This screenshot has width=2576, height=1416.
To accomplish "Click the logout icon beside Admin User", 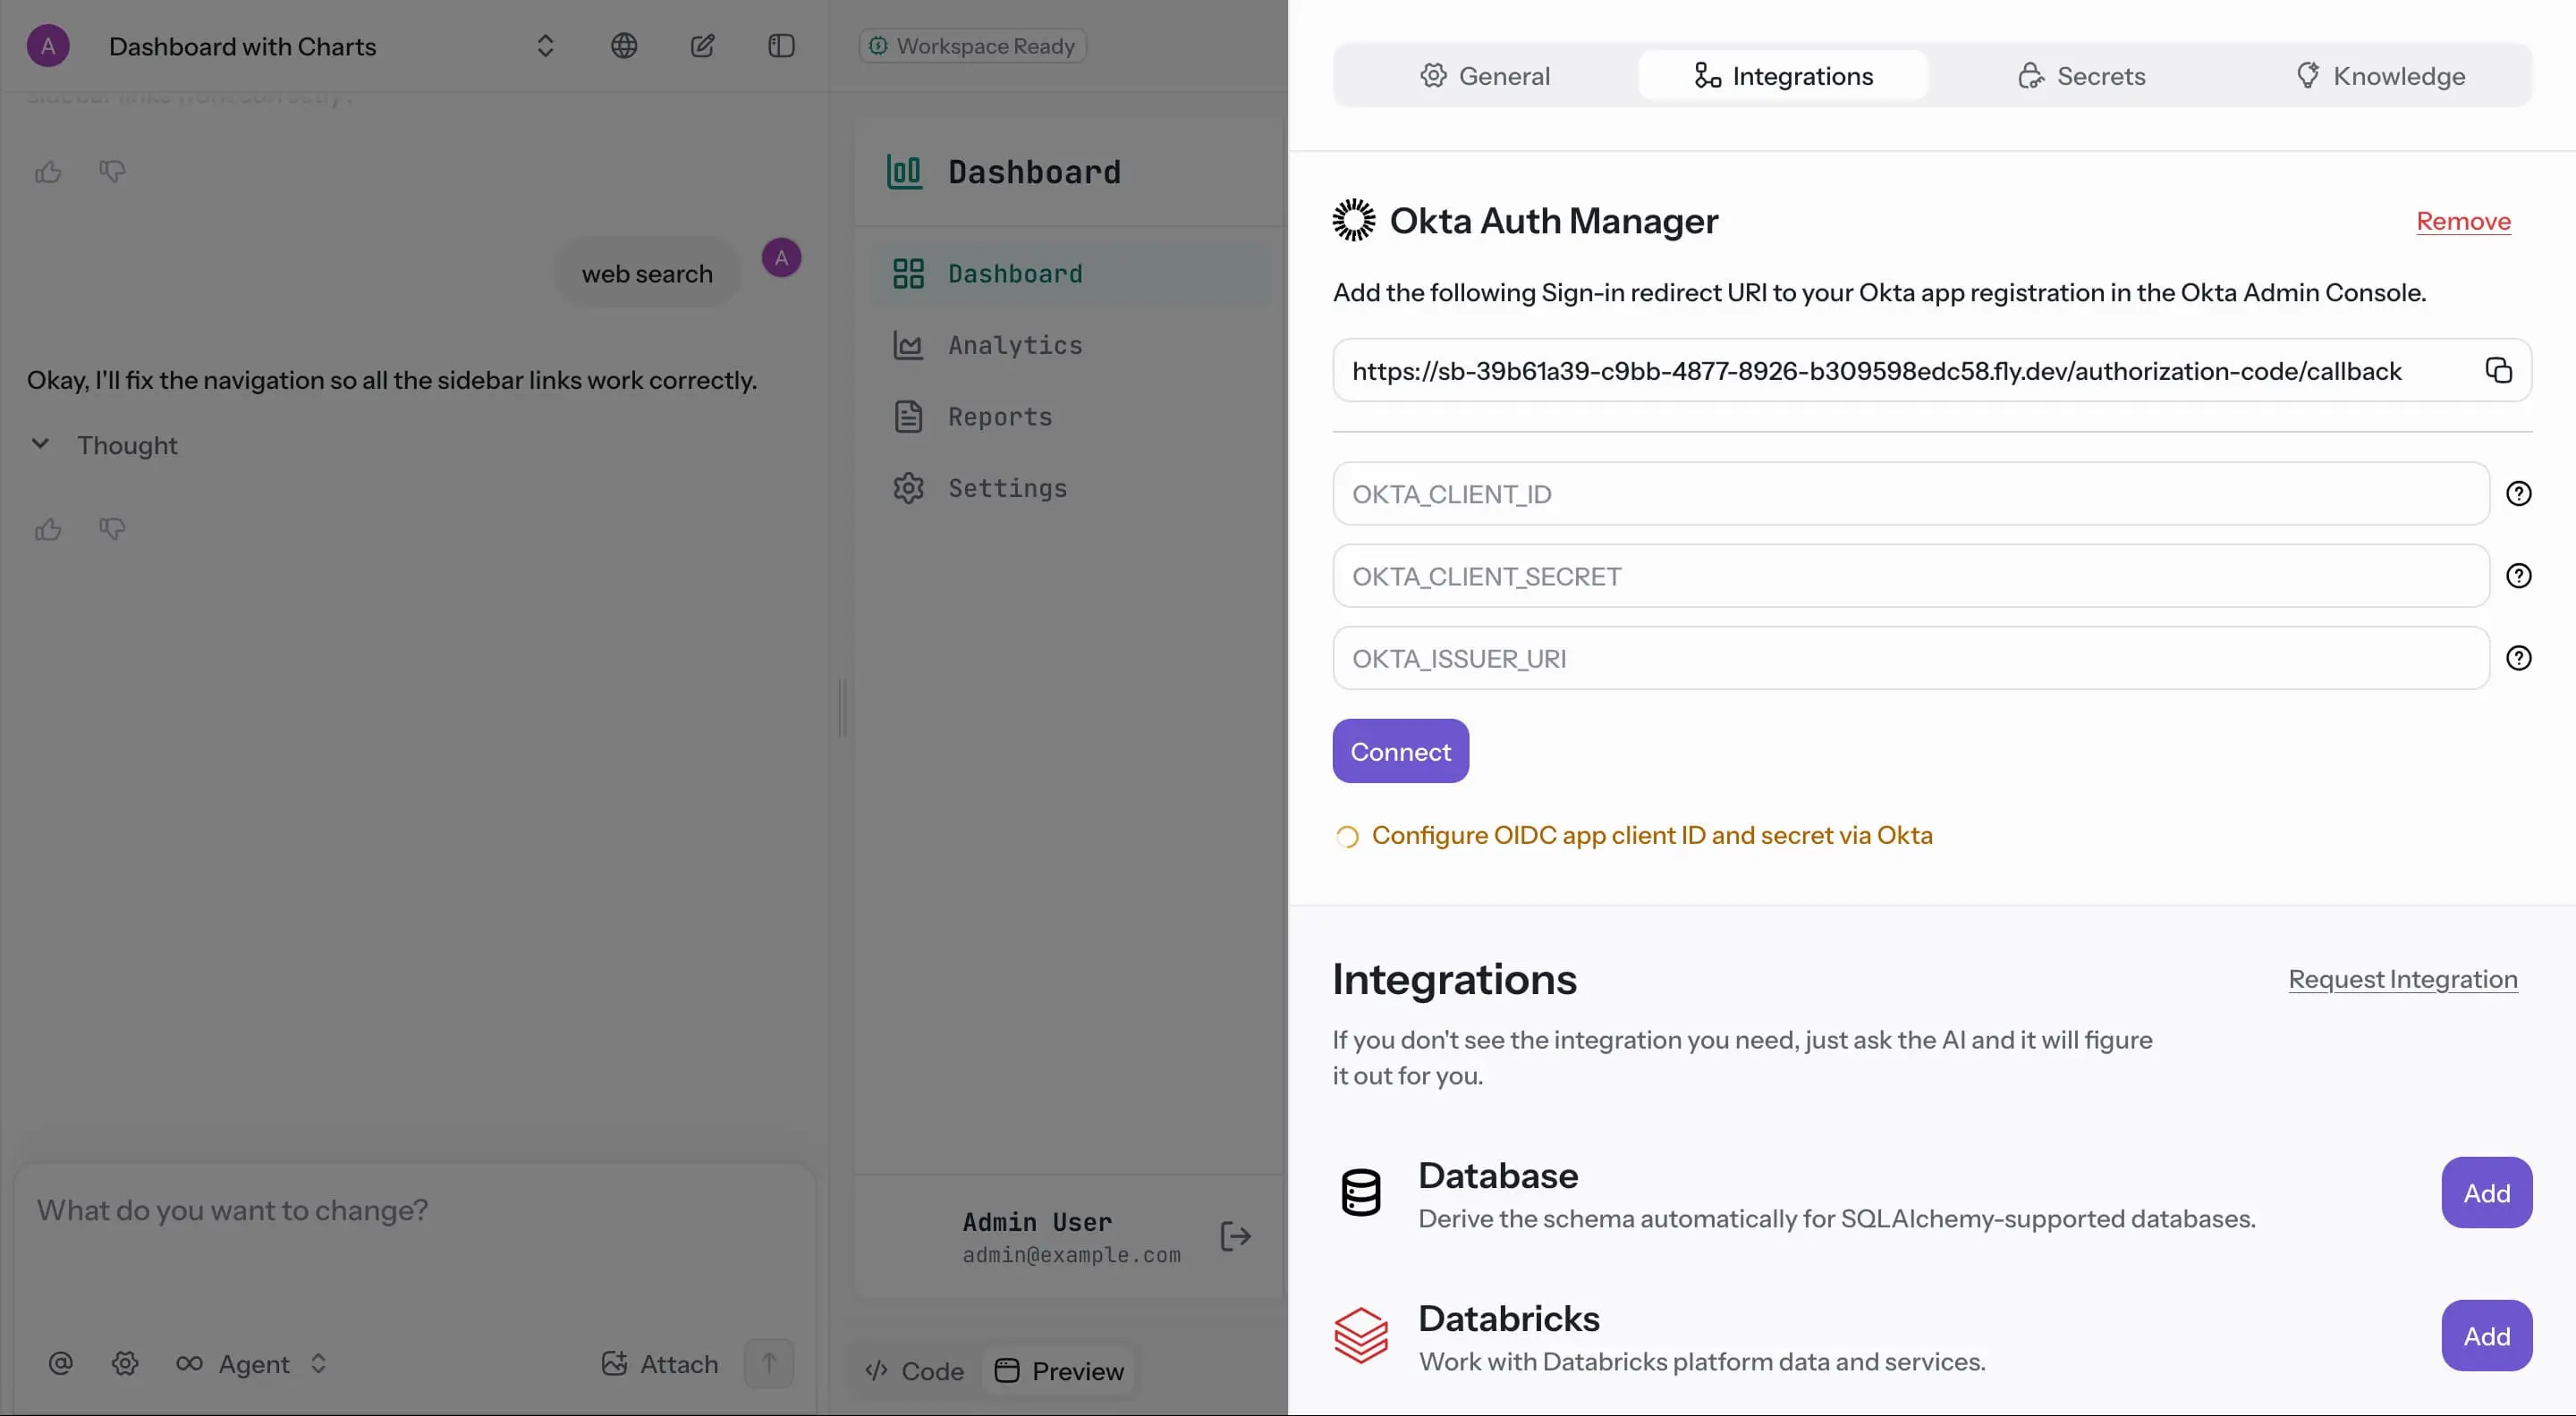I will tap(1235, 1237).
